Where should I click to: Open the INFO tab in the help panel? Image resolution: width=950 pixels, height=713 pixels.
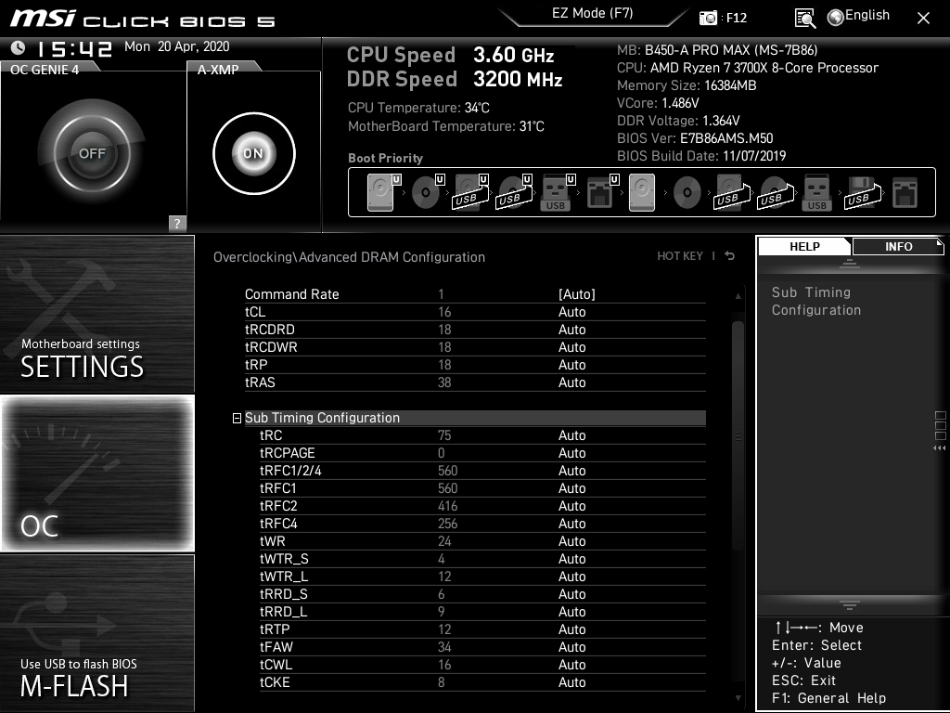898,246
